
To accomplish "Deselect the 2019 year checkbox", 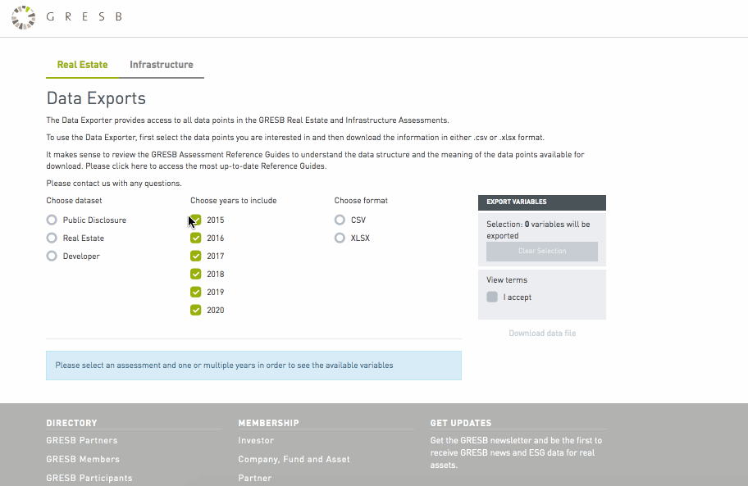I will 195,292.
